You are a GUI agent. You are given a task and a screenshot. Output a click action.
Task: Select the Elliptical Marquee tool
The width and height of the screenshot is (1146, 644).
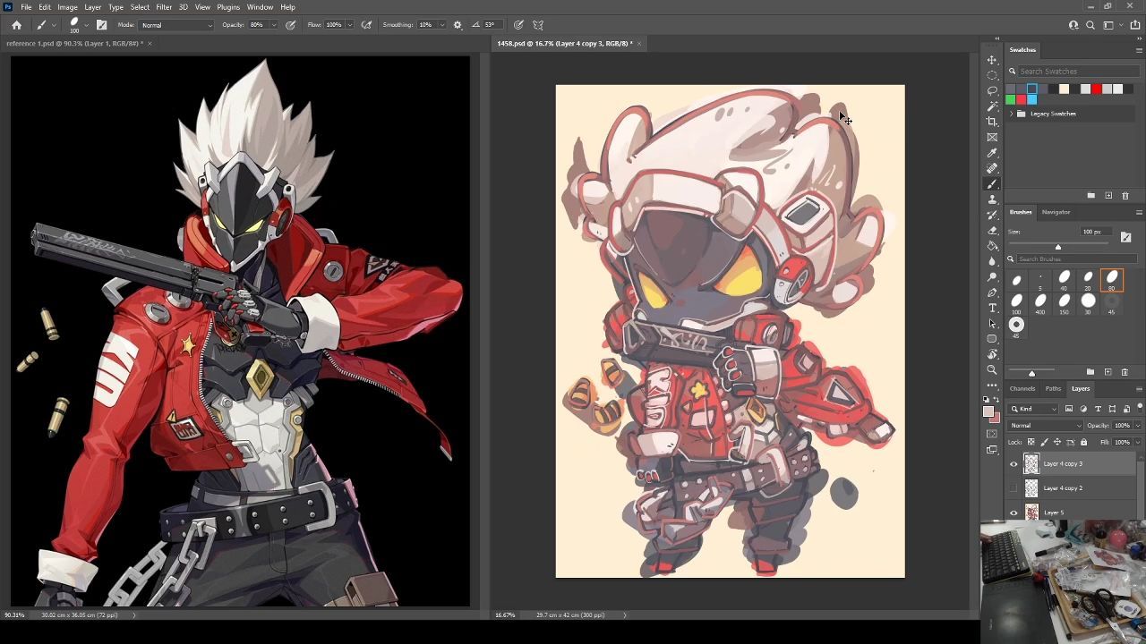[992, 75]
